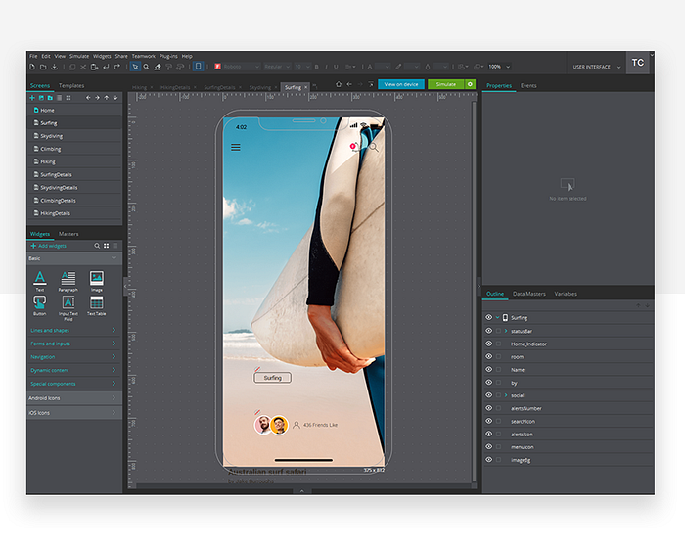Image resolution: width=685 pixels, height=550 pixels.
Task: Click the View on device button
Action: pyautogui.click(x=401, y=84)
